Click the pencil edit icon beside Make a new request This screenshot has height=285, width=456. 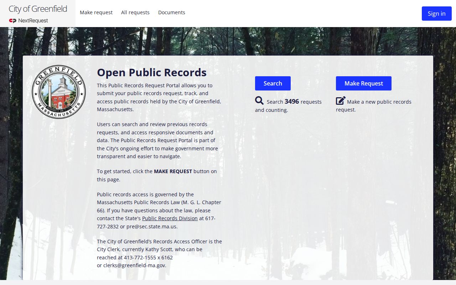341,101
